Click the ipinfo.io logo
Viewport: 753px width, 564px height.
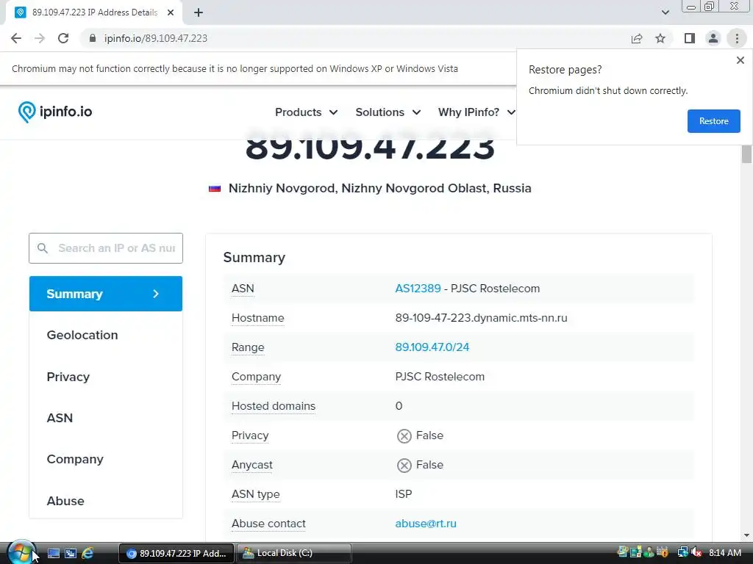coord(54,112)
